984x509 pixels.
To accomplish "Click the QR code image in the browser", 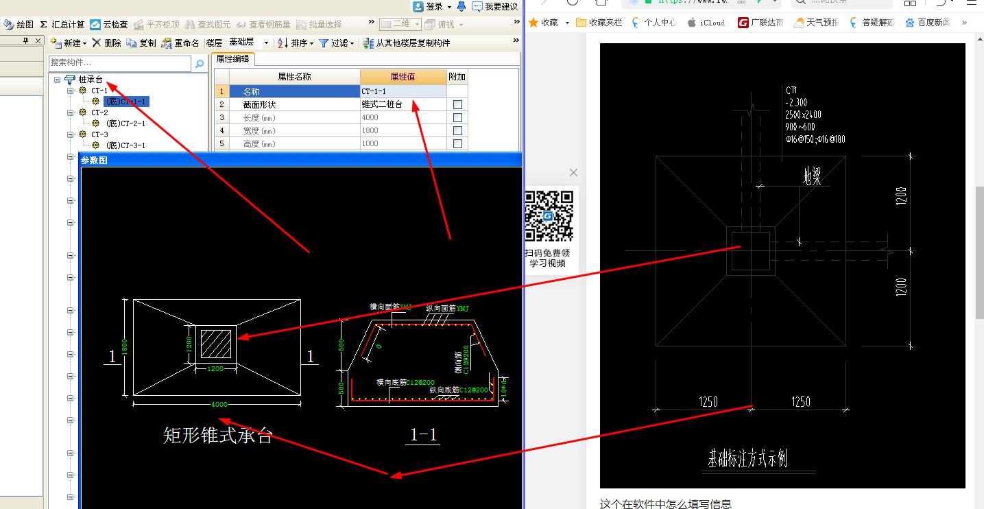I will (549, 216).
